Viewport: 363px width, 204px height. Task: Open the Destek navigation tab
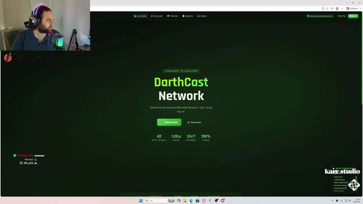pyautogui.click(x=202, y=16)
